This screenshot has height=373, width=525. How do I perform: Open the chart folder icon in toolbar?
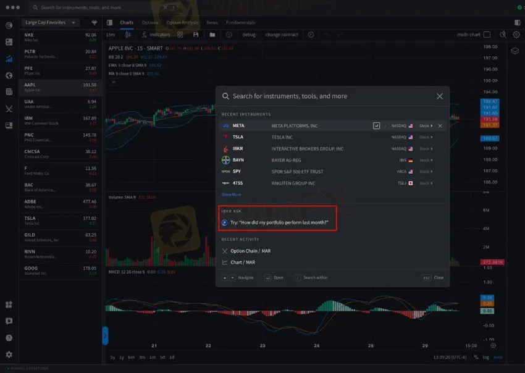(212, 35)
